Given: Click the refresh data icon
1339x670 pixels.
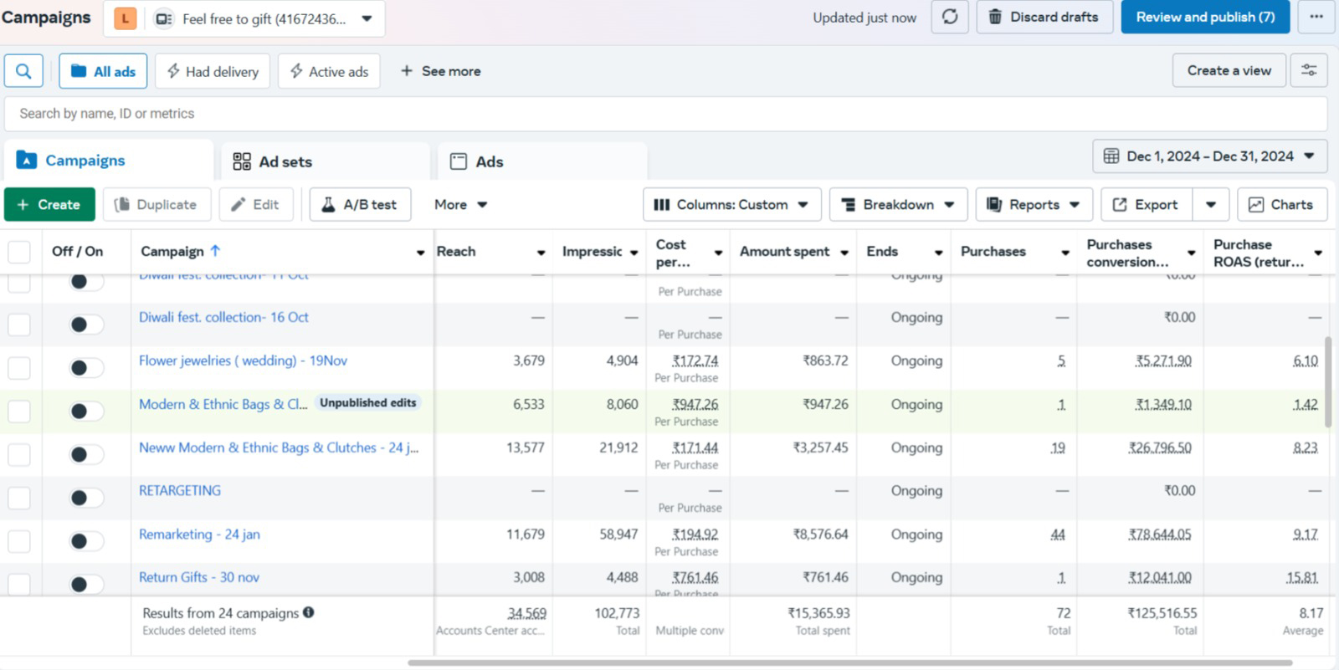Looking at the screenshot, I should (950, 18).
